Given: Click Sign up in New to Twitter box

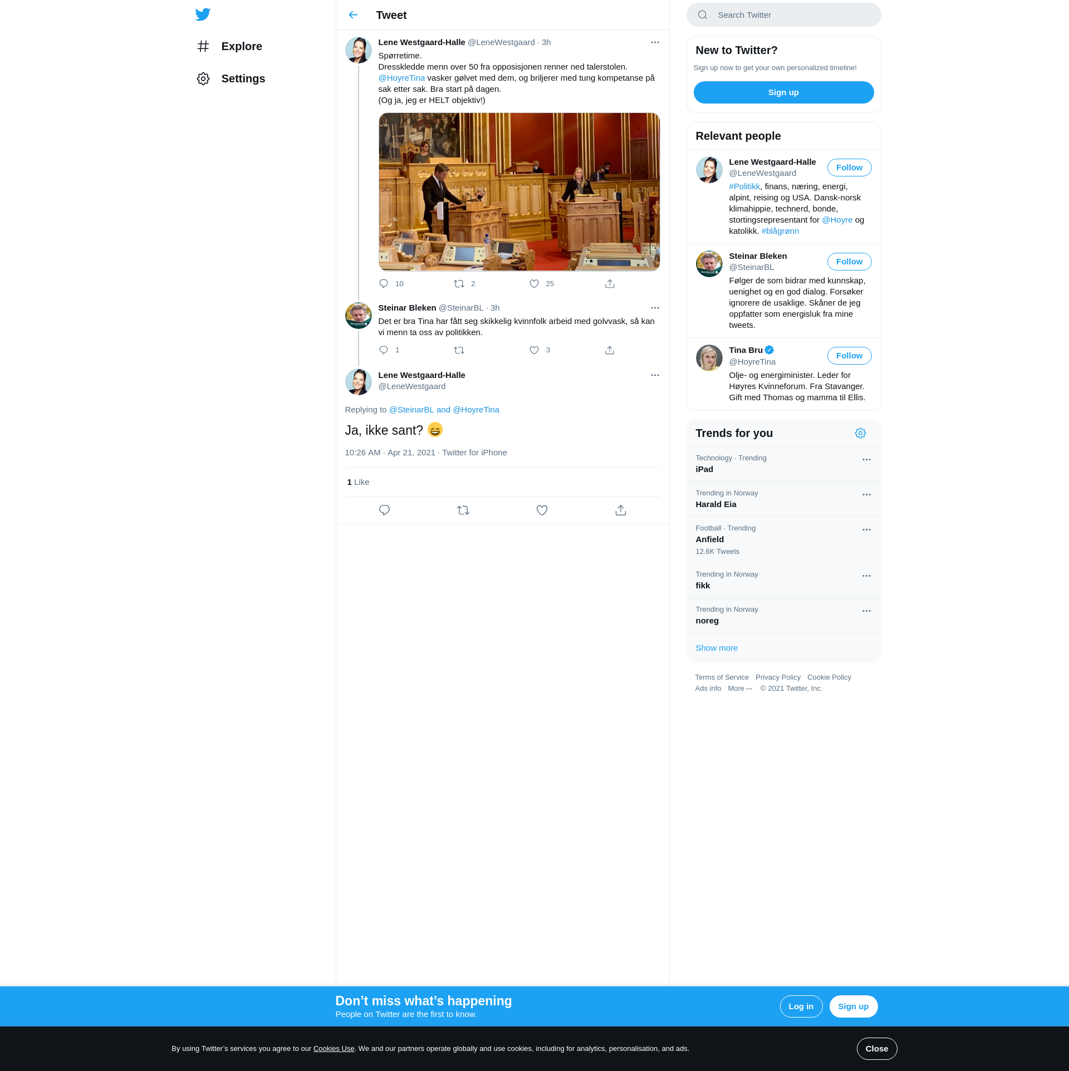Looking at the screenshot, I should coord(783,92).
